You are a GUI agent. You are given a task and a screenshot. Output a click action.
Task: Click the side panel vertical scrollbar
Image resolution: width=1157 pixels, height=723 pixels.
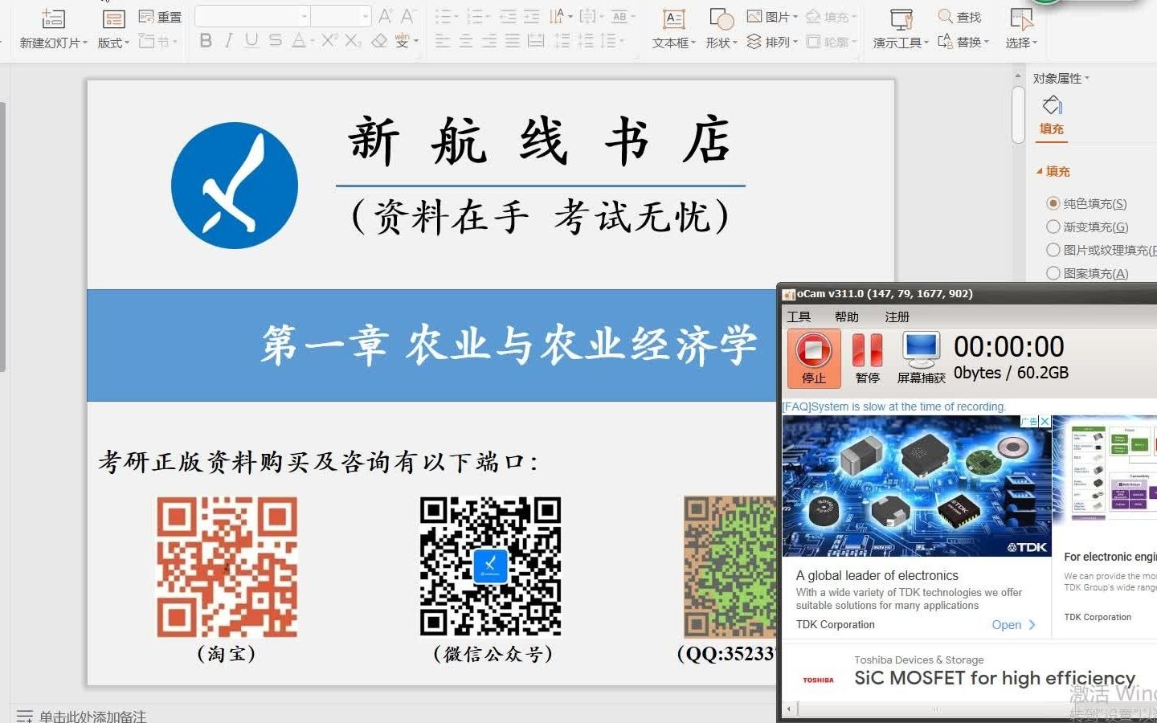[1018, 114]
